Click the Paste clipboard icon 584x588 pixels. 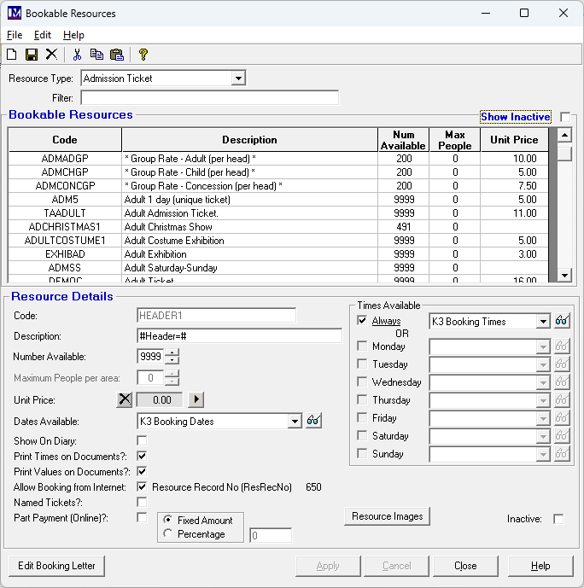click(117, 55)
